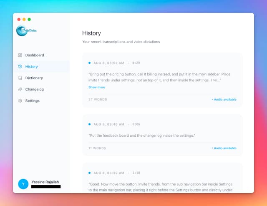
Task: Minimize the window with the yellow button
Action: [24, 20]
